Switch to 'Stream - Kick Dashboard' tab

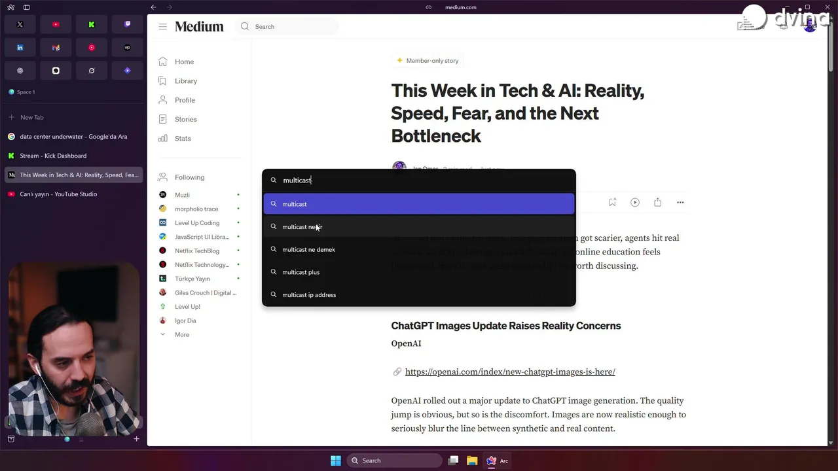pos(72,156)
